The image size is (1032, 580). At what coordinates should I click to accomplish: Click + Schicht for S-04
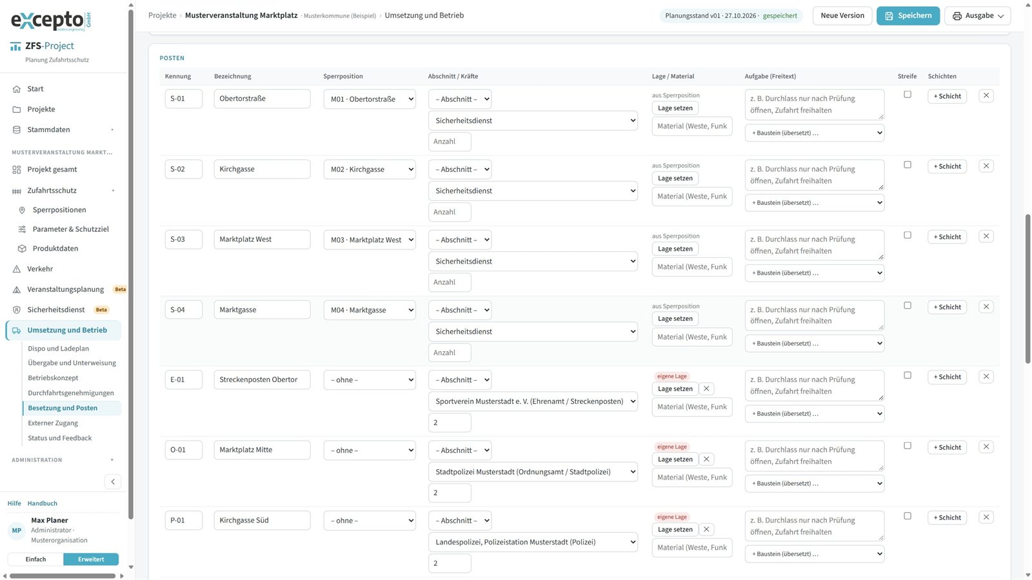click(948, 307)
